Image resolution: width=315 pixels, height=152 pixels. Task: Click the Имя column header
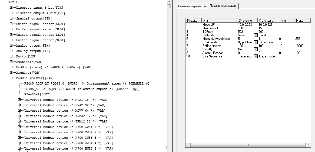tap(219, 21)
